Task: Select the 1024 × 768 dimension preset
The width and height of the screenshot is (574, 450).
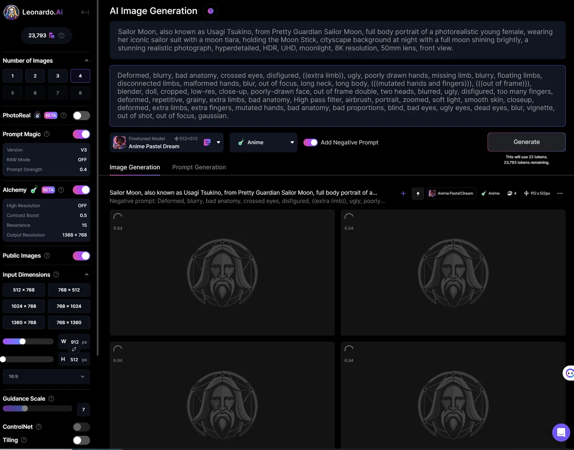Action: tap(24, 306)
